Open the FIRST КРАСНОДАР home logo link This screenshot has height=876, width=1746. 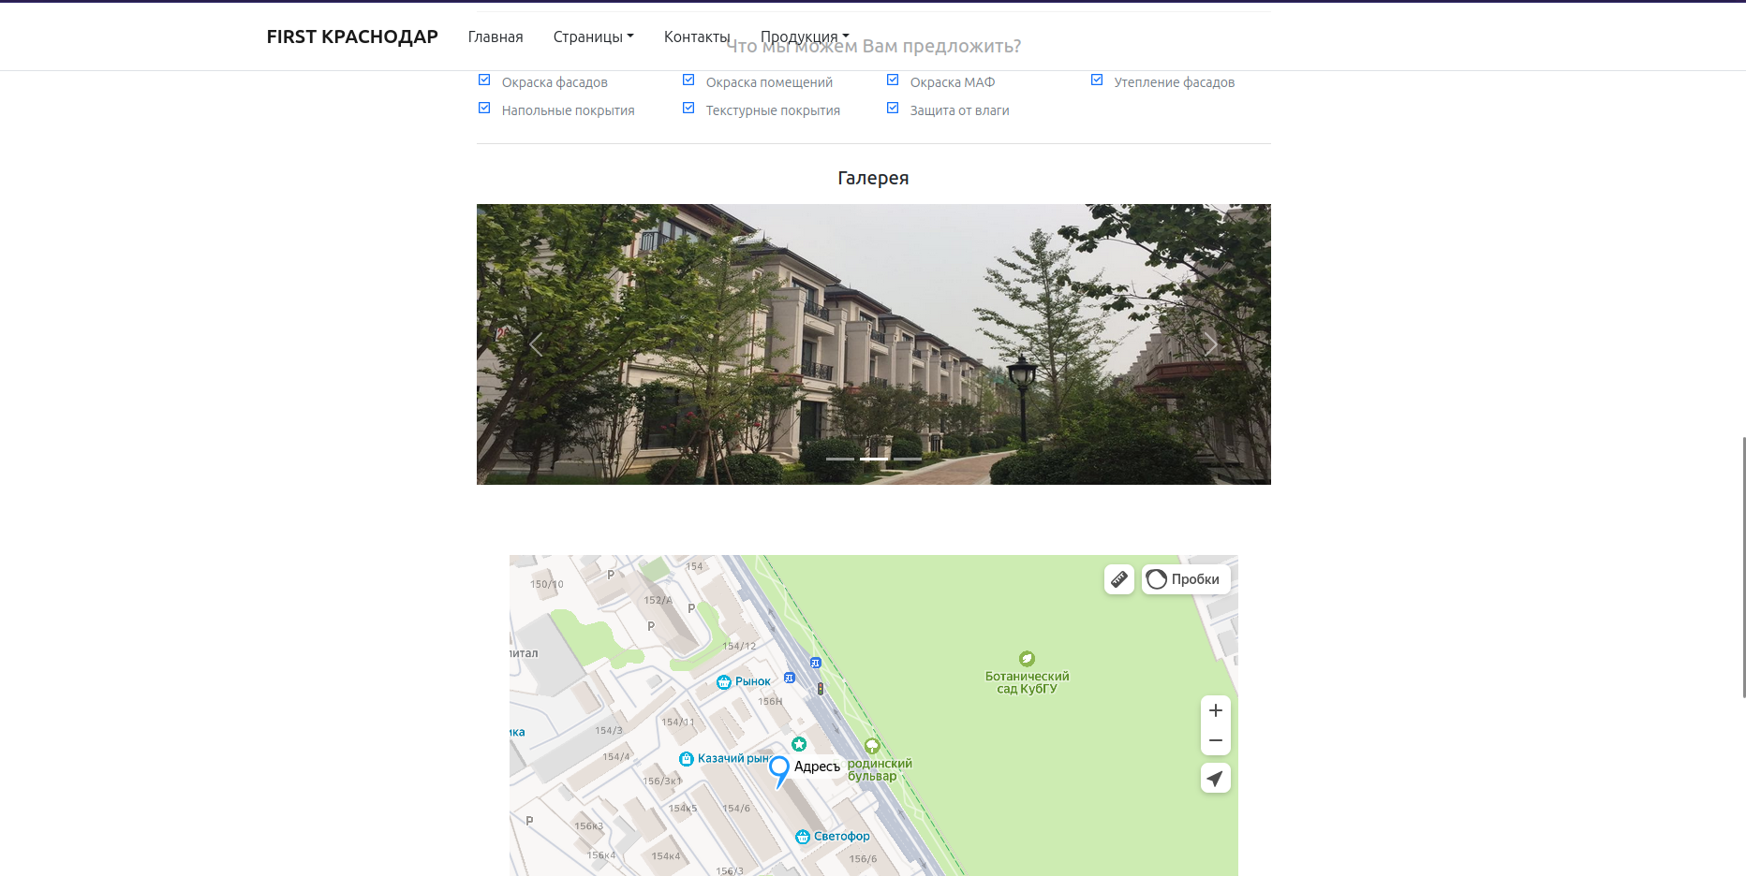(352, 36)
